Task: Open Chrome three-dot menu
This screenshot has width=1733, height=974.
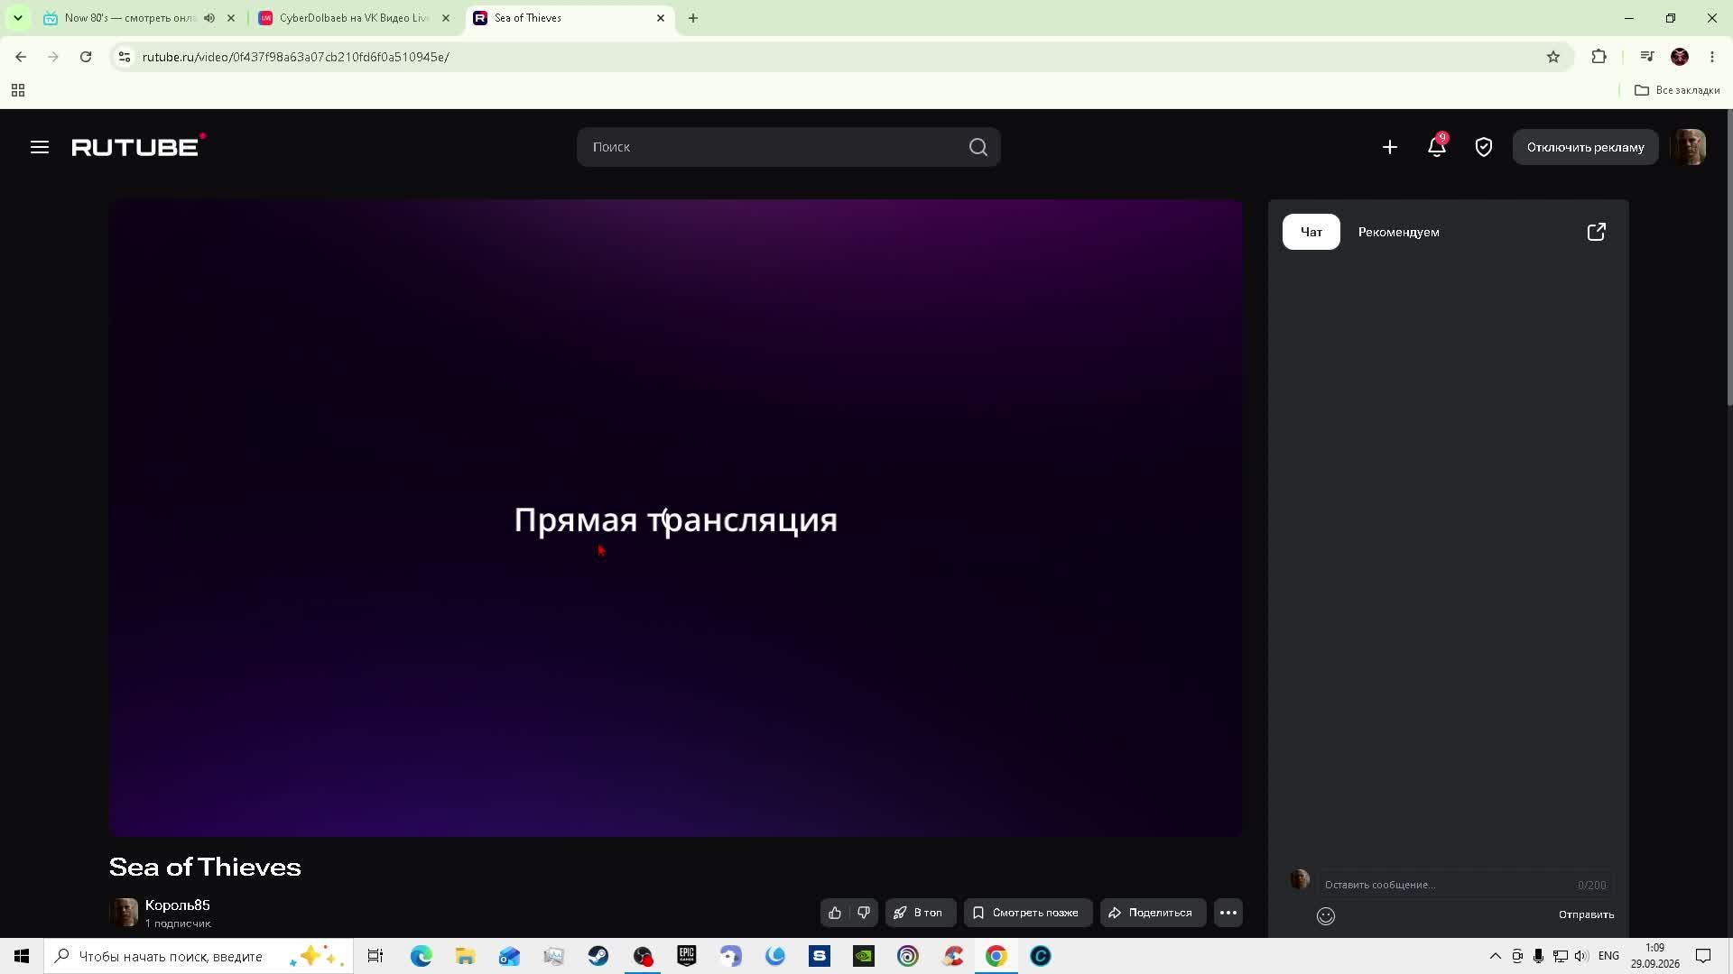Action: click(x=1712, y=57)
